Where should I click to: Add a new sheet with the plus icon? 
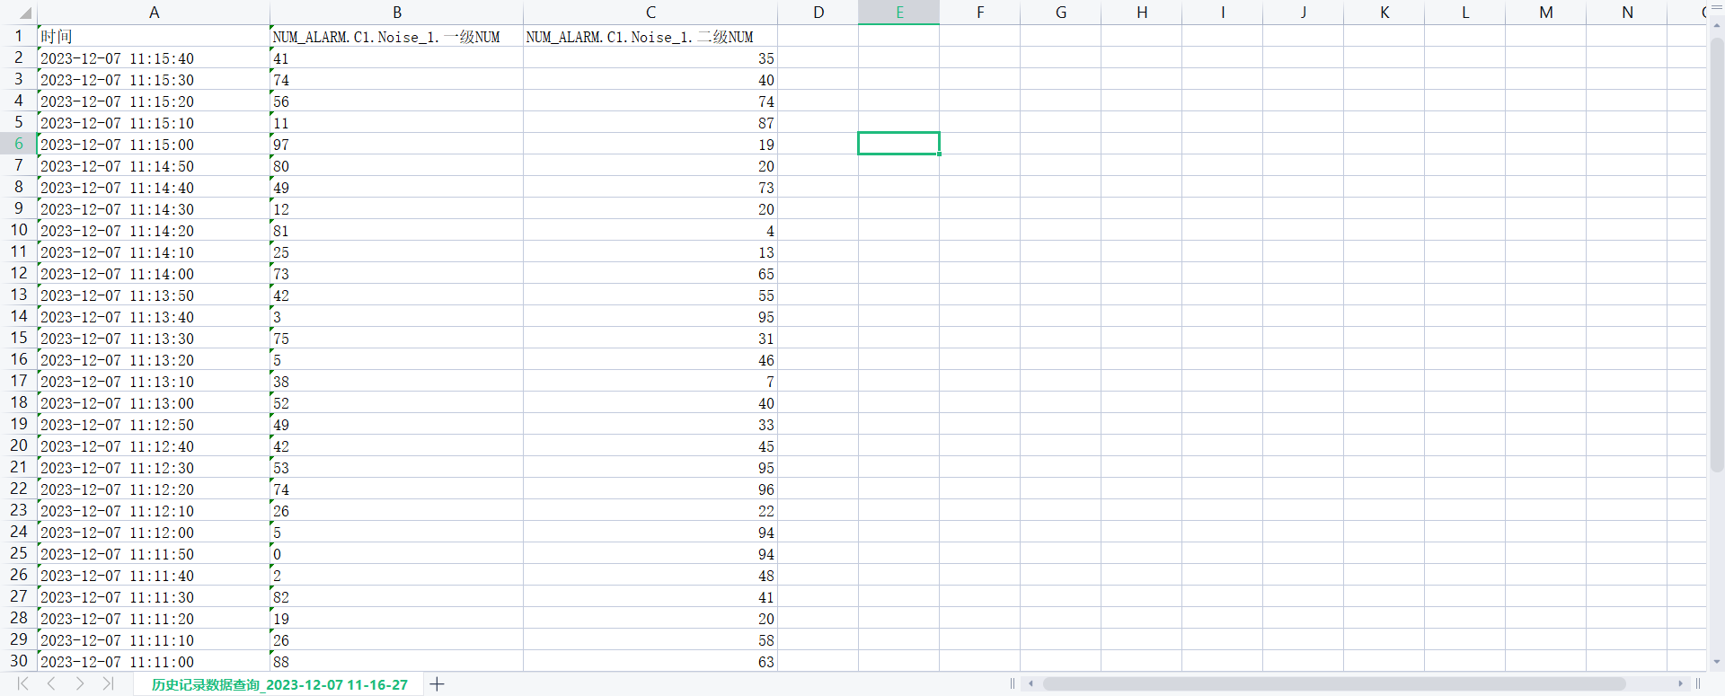(437, 684)
